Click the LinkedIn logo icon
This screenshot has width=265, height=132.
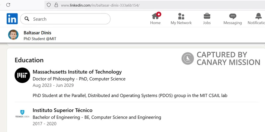pyautogui.click(x=12, y=19)
